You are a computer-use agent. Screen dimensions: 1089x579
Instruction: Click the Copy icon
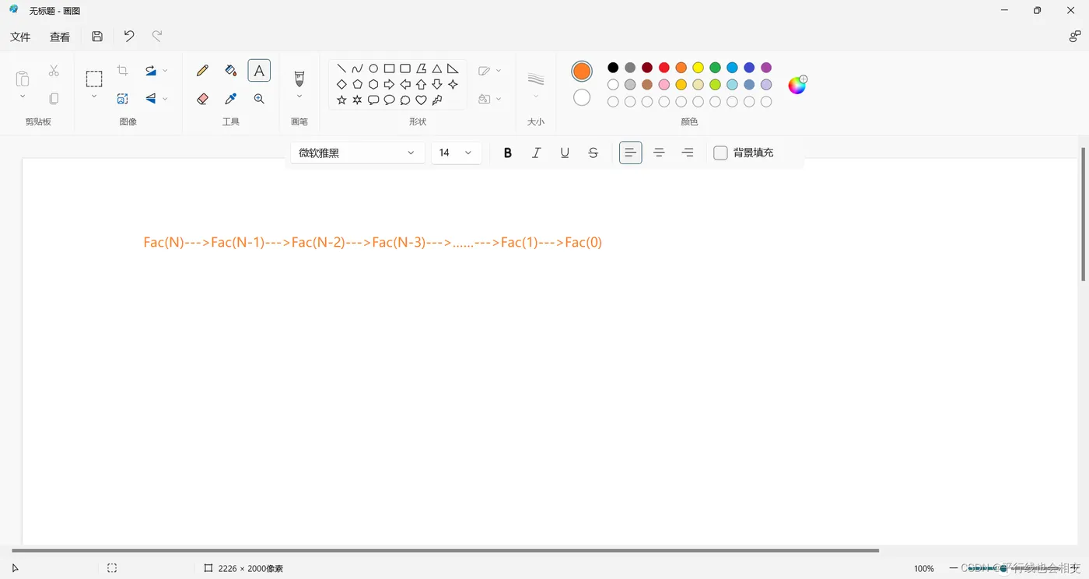coord(54,99)
